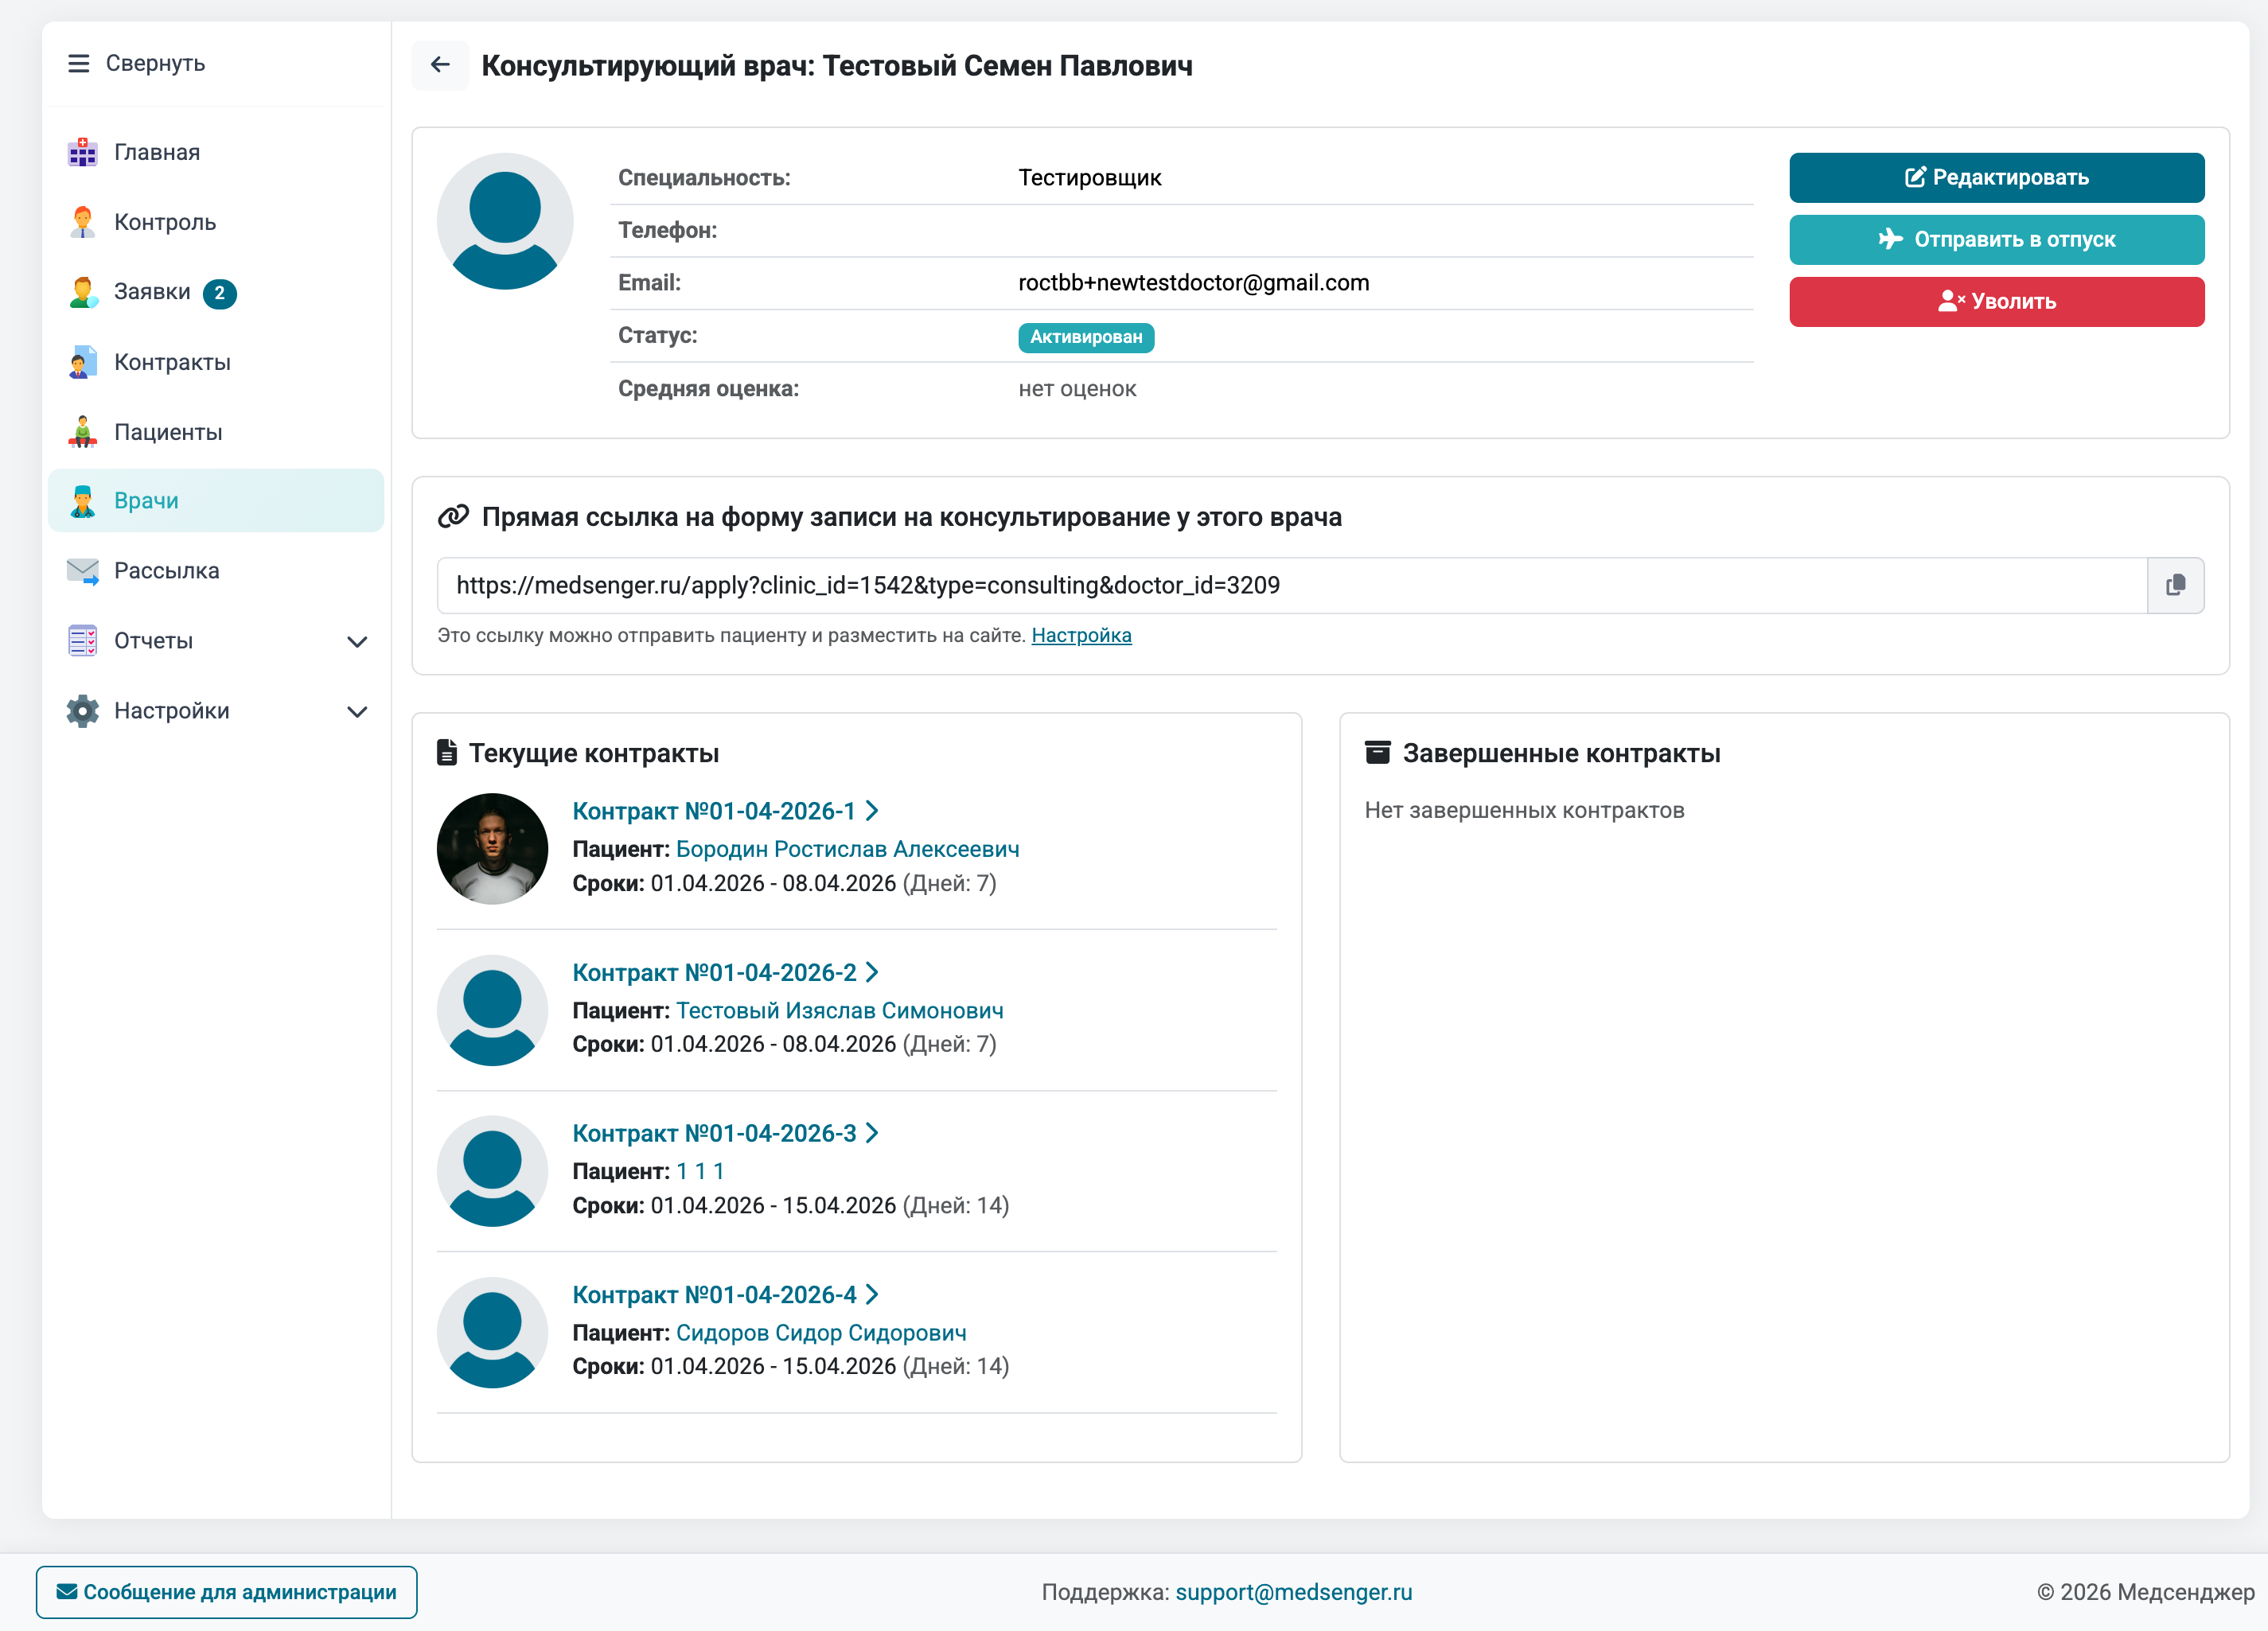Open the chevron after Контракт №01-04-2026-2
The image size is (2268, 1631).
tap(872, 972)
